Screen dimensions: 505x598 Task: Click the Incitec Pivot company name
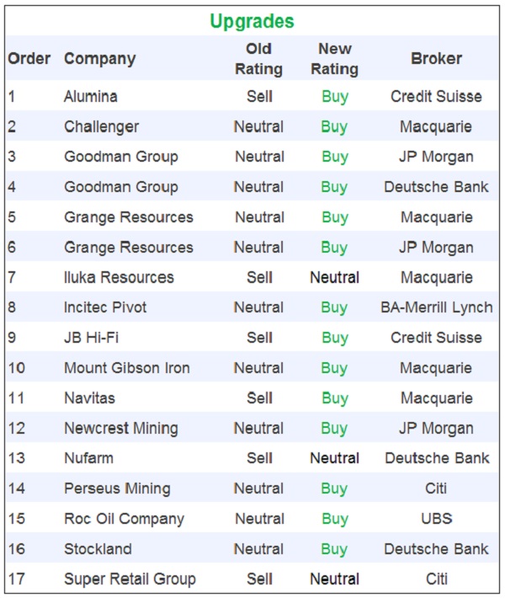105,307
